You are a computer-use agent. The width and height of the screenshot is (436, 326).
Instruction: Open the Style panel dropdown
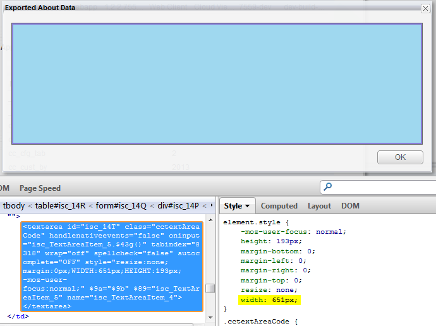click(237, 206)
